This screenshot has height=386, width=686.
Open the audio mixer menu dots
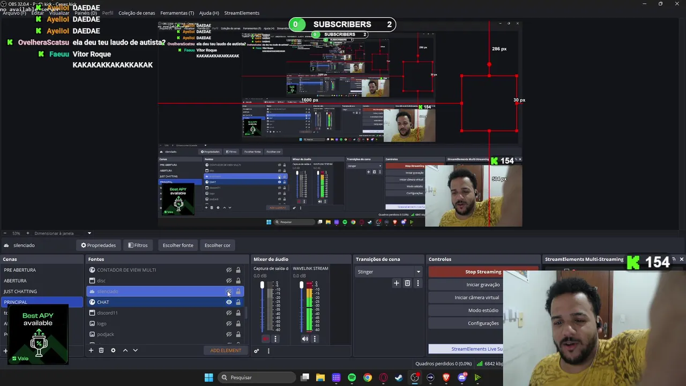pyautogui.click(x=269, y=351)
